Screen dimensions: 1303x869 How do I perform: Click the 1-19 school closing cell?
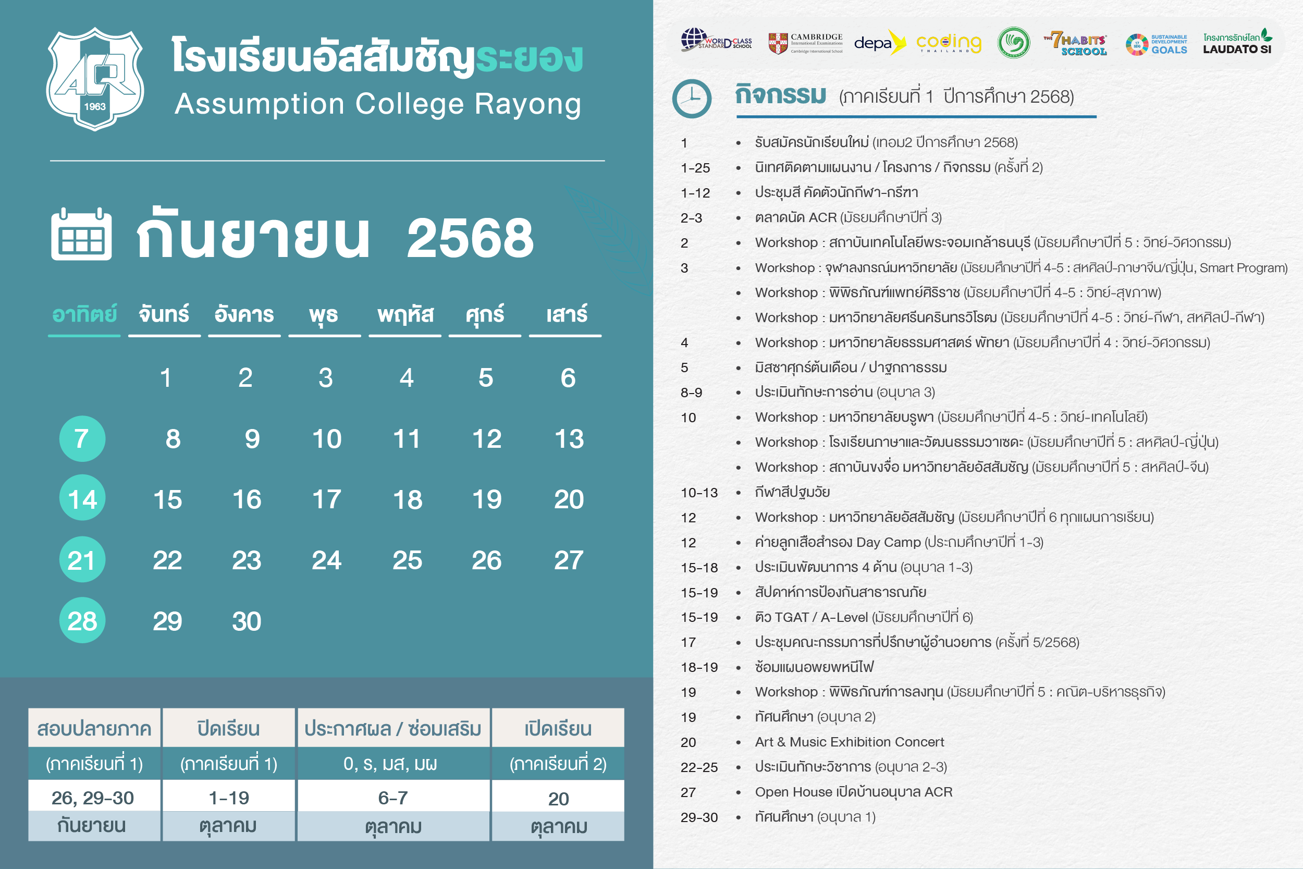coord(228,797)
